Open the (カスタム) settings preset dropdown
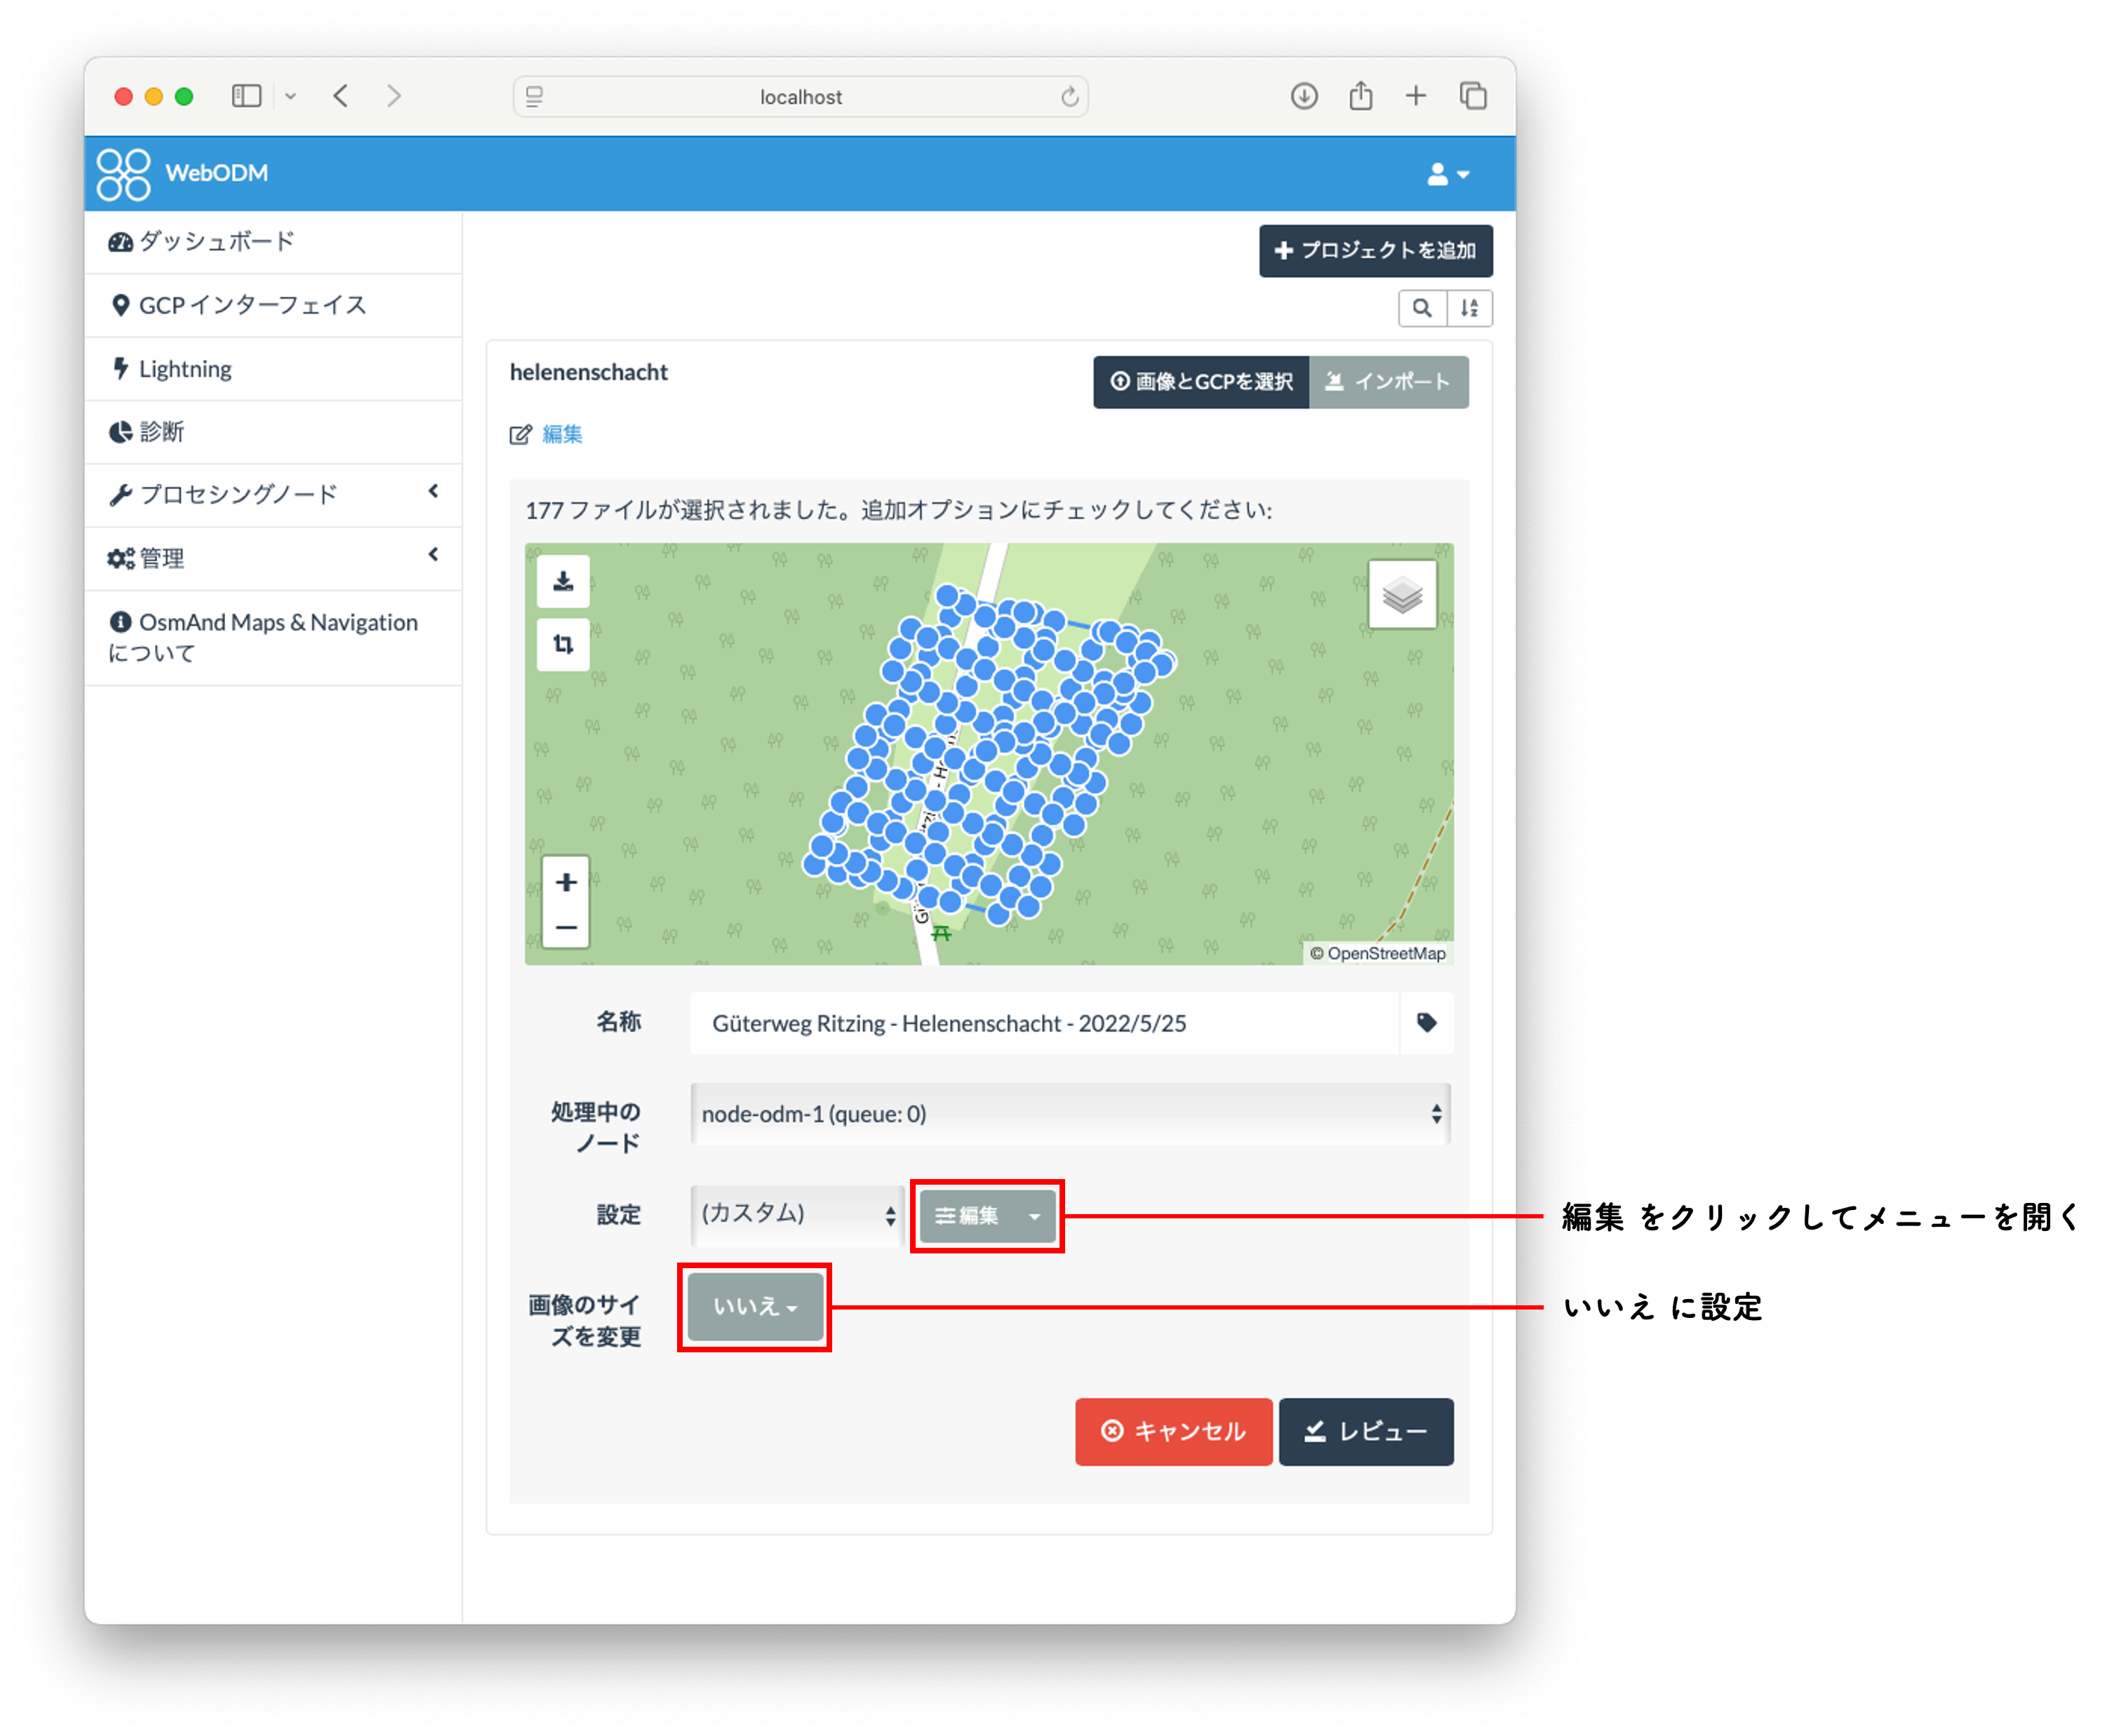This screenshot has width=2119, height=1736. click(797, 1215)
